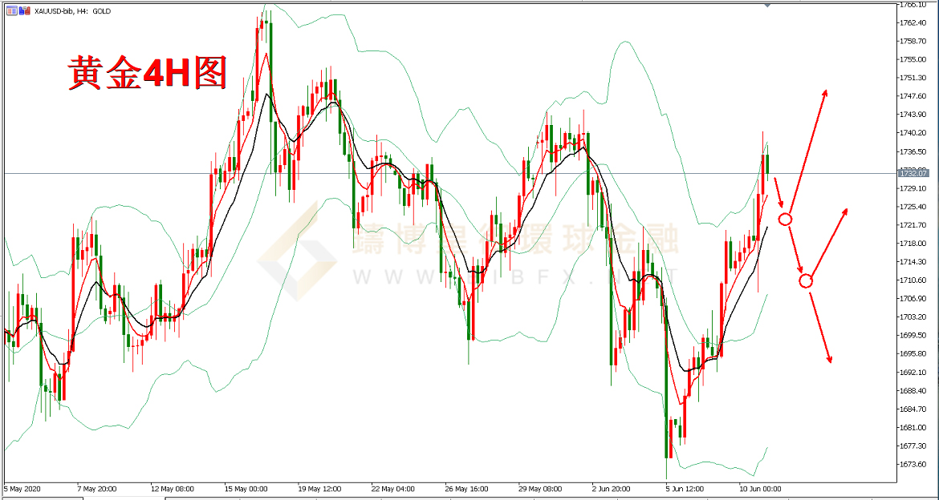Screen dimensions: 939x500
Task: Click the 10 Jun 00:00 time axis label
Action: (x=759, y=488)
